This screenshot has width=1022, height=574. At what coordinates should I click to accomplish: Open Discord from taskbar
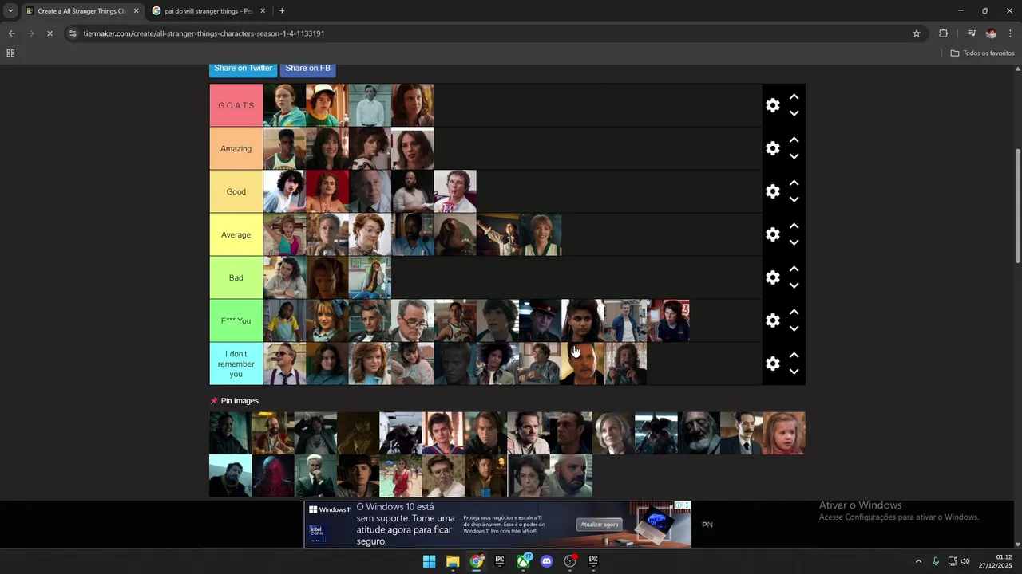tap(547, 561)
